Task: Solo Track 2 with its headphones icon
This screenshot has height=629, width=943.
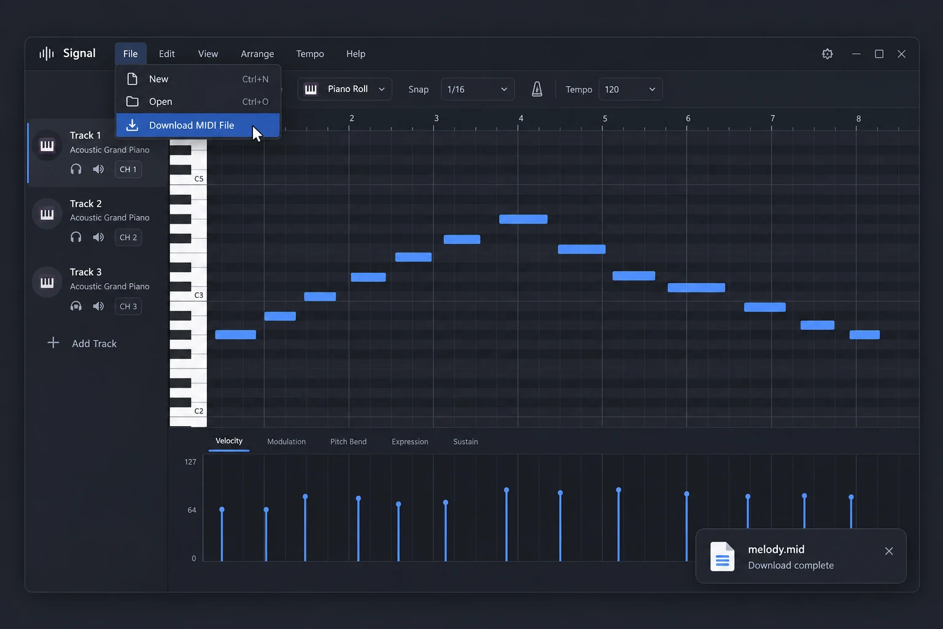Action: [76, 237]
